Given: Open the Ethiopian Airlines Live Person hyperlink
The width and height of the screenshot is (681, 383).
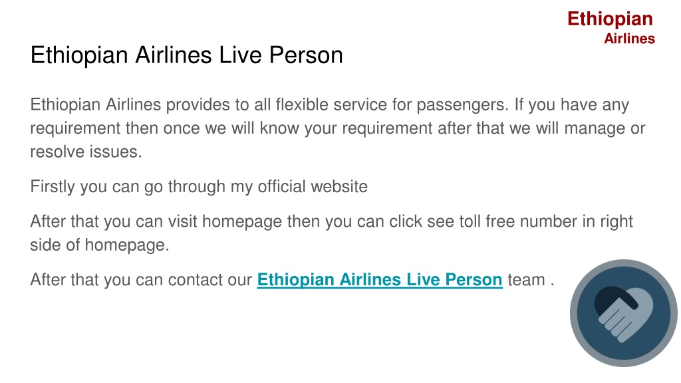Looking at the screenshot, I should point(380,280).
